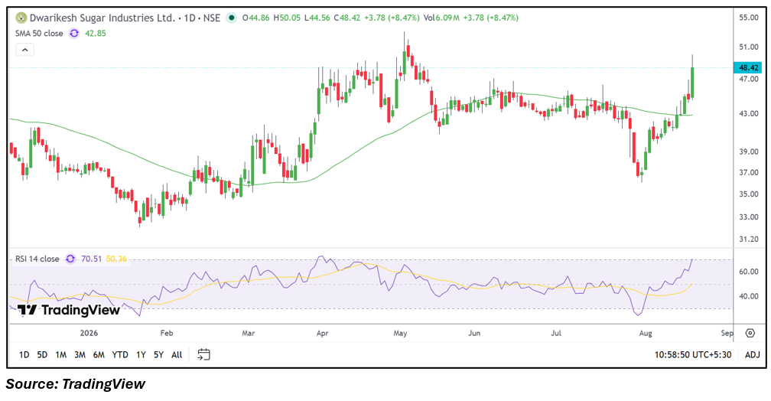Select the YTD time range
The width and height of the screenshot is (771, 401).
[120, 355]
